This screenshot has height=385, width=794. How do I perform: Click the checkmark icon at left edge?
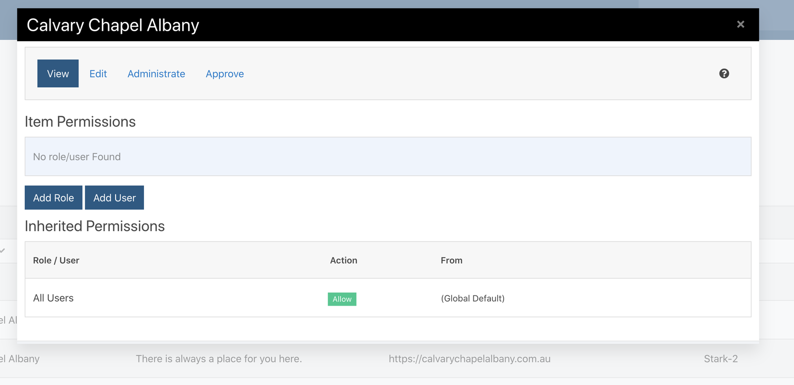[3, 251]
